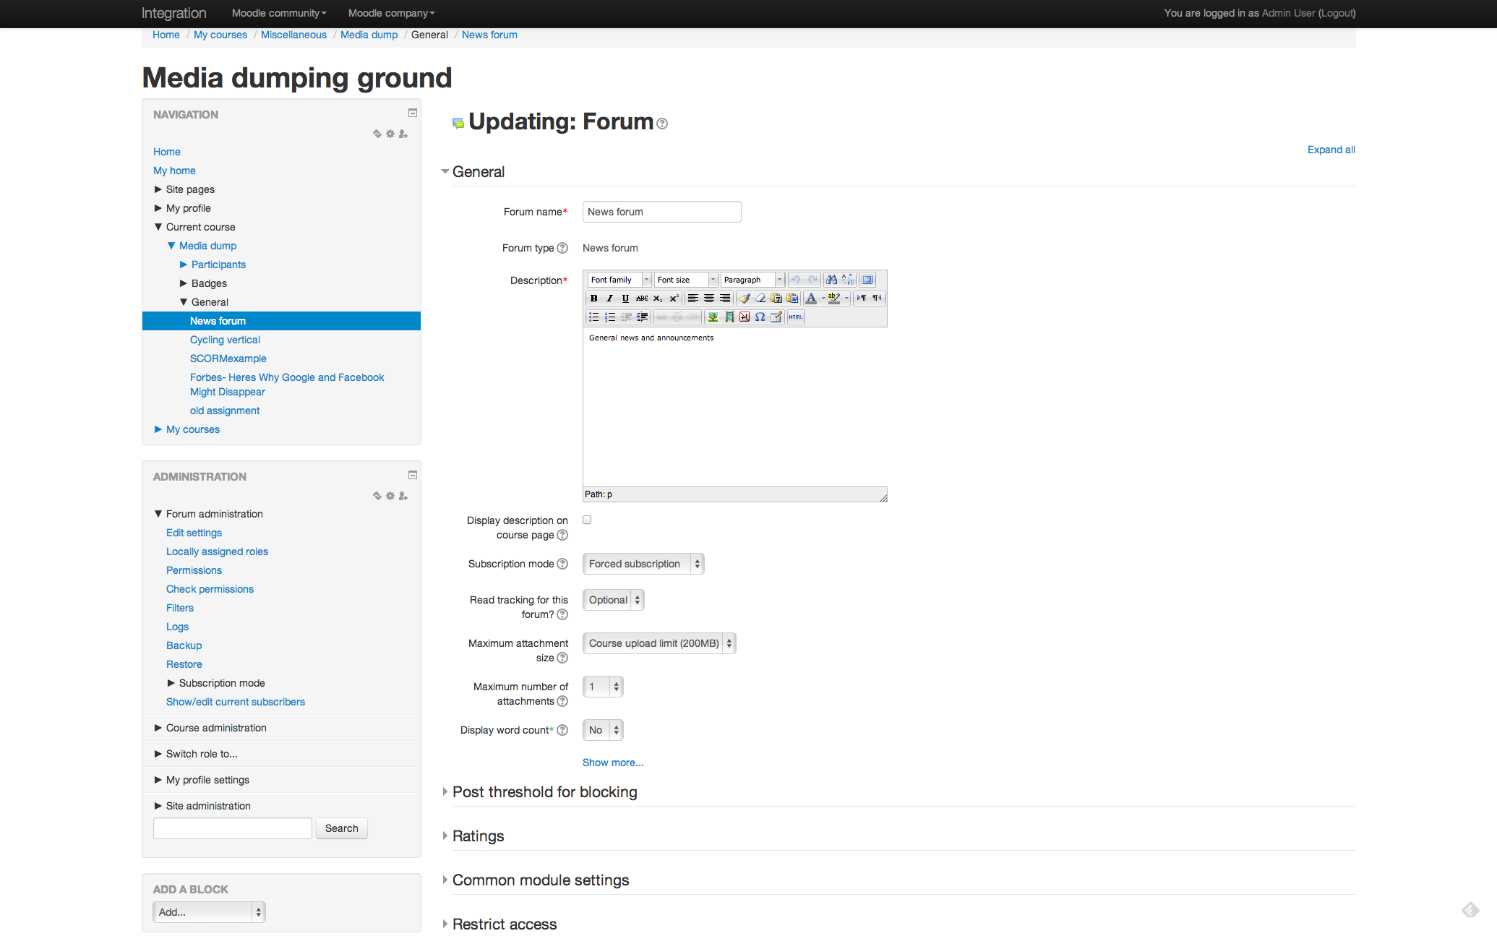Open Maximum number of attachments select

point(603,687)
